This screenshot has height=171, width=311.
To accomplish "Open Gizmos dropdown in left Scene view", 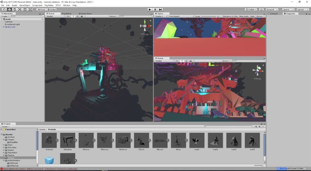I will 113,16.
